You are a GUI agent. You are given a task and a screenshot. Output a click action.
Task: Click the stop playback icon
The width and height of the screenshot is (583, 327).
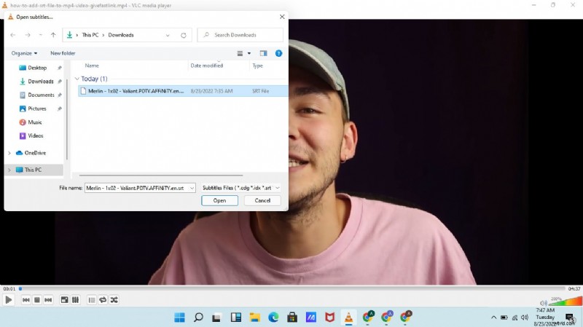[37, 299]
